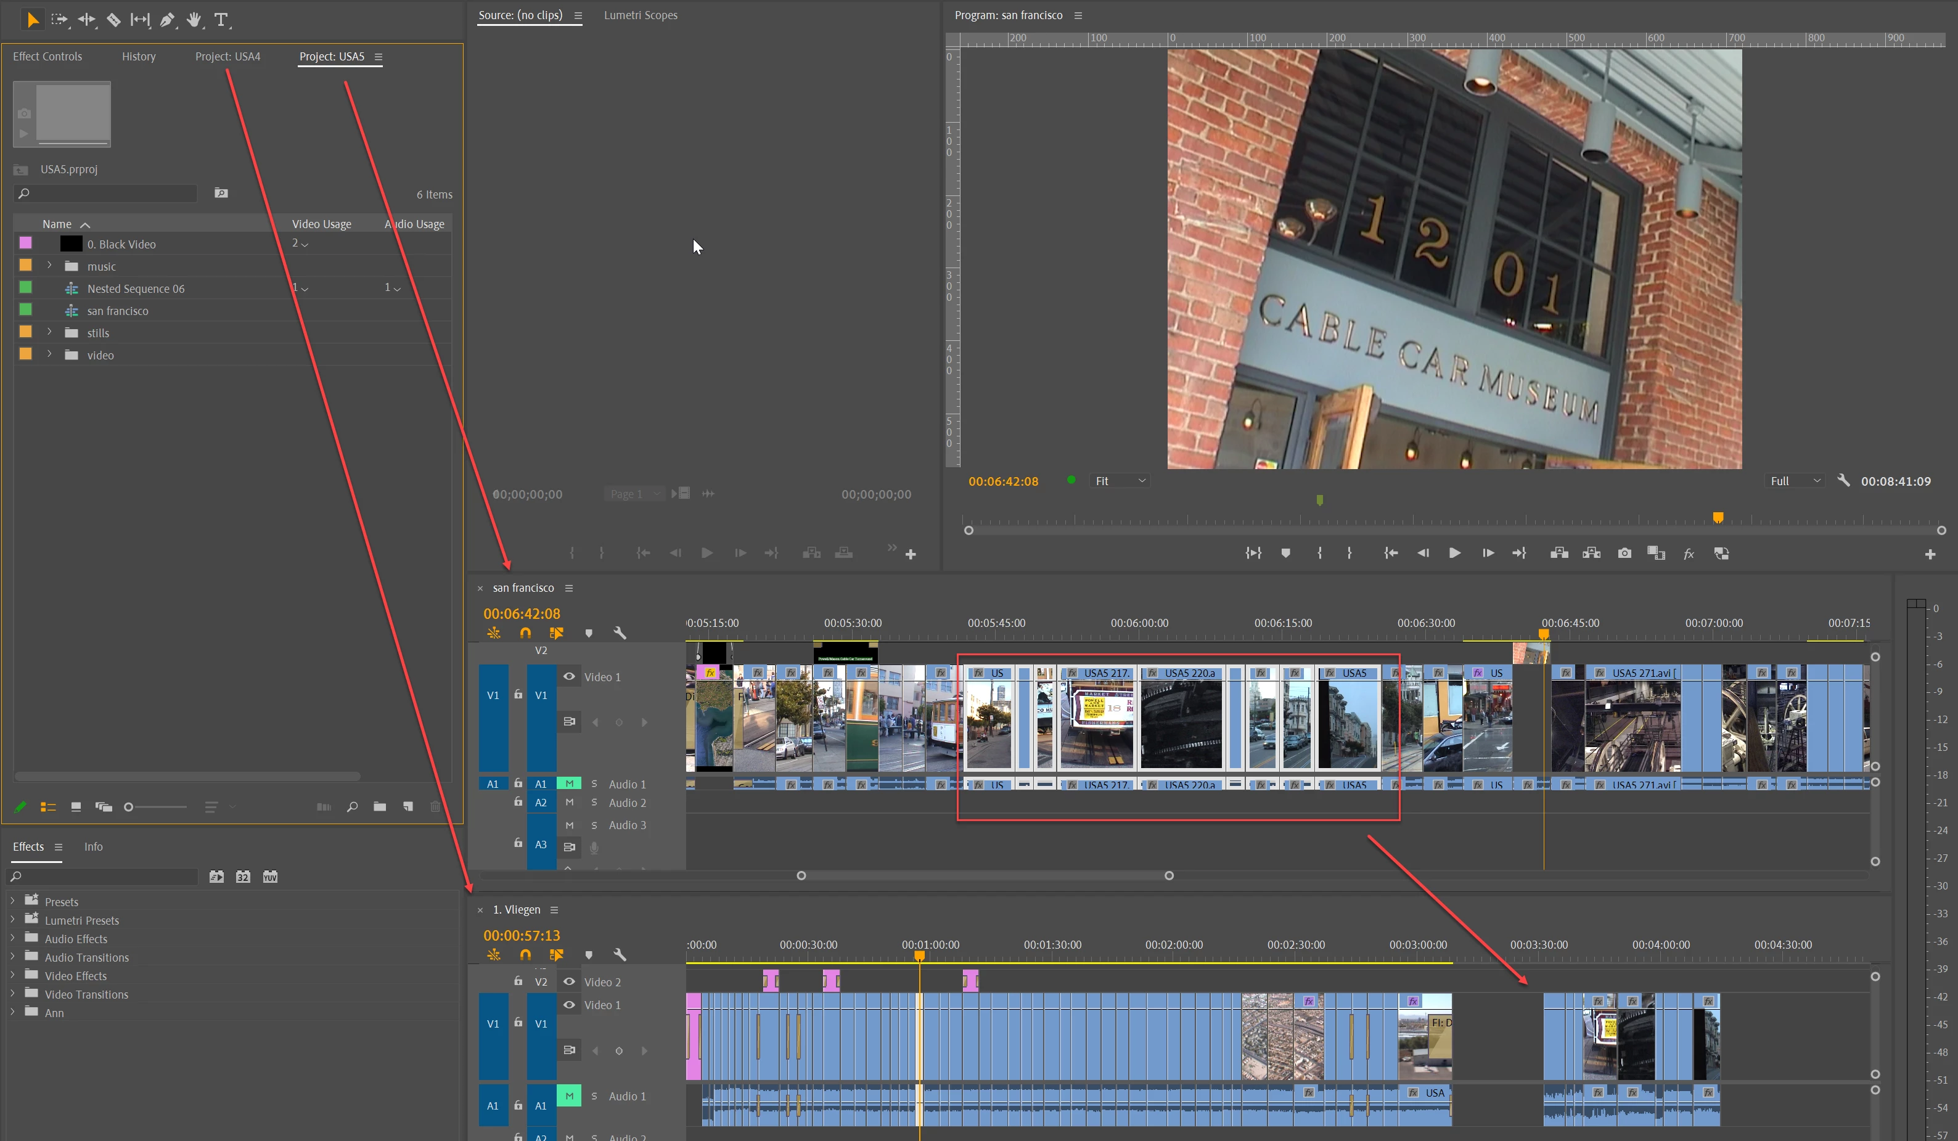Image resolution: width=1958 pixels, height=1141 pixels.
Task: Choose the Hand tool
Action: pos(194,20)
